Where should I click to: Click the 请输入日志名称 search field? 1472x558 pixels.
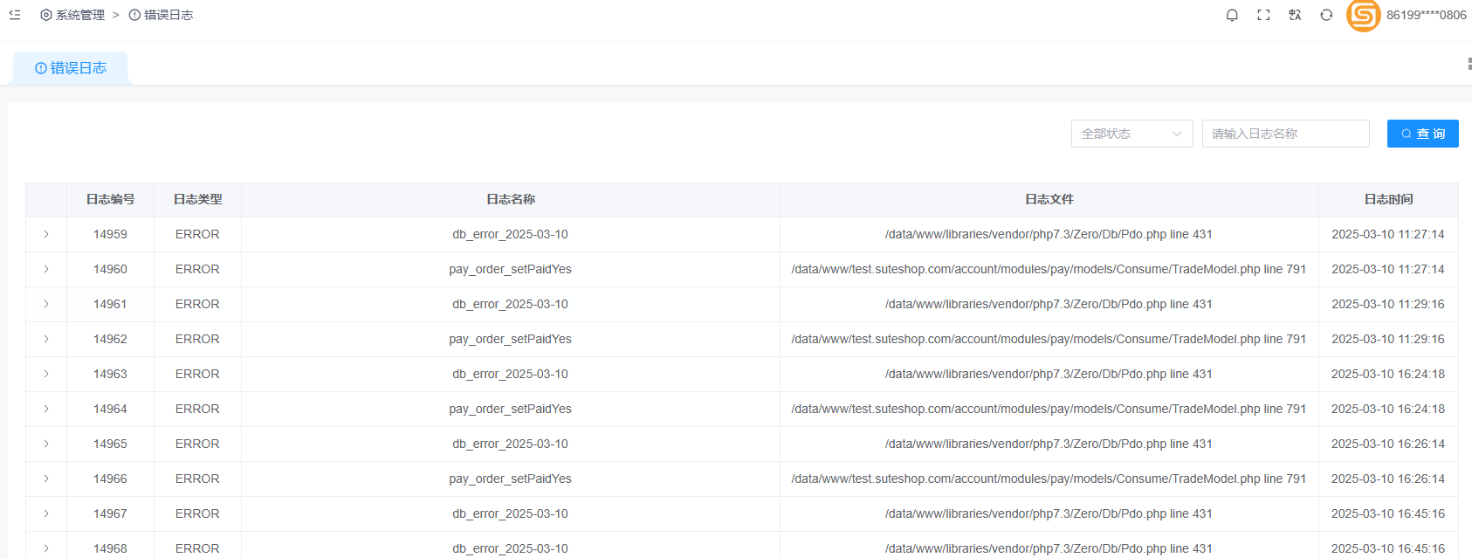pyautogui.click(x=1285, y=134)
